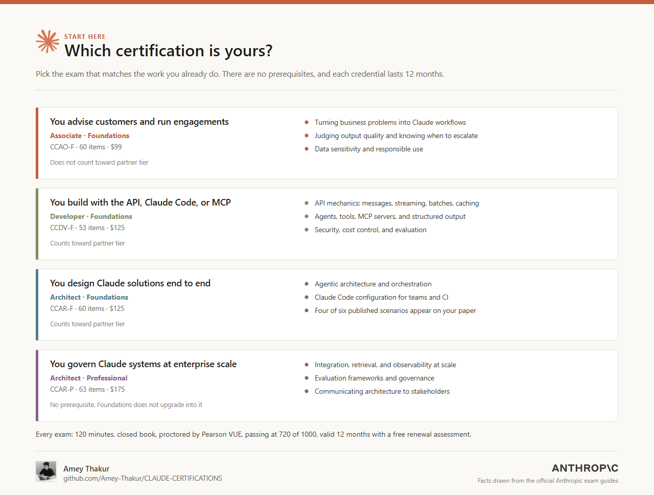Click the orange starburst logo beside the heading
Viewport: 654px width, 495px height.
pos(48,41)
